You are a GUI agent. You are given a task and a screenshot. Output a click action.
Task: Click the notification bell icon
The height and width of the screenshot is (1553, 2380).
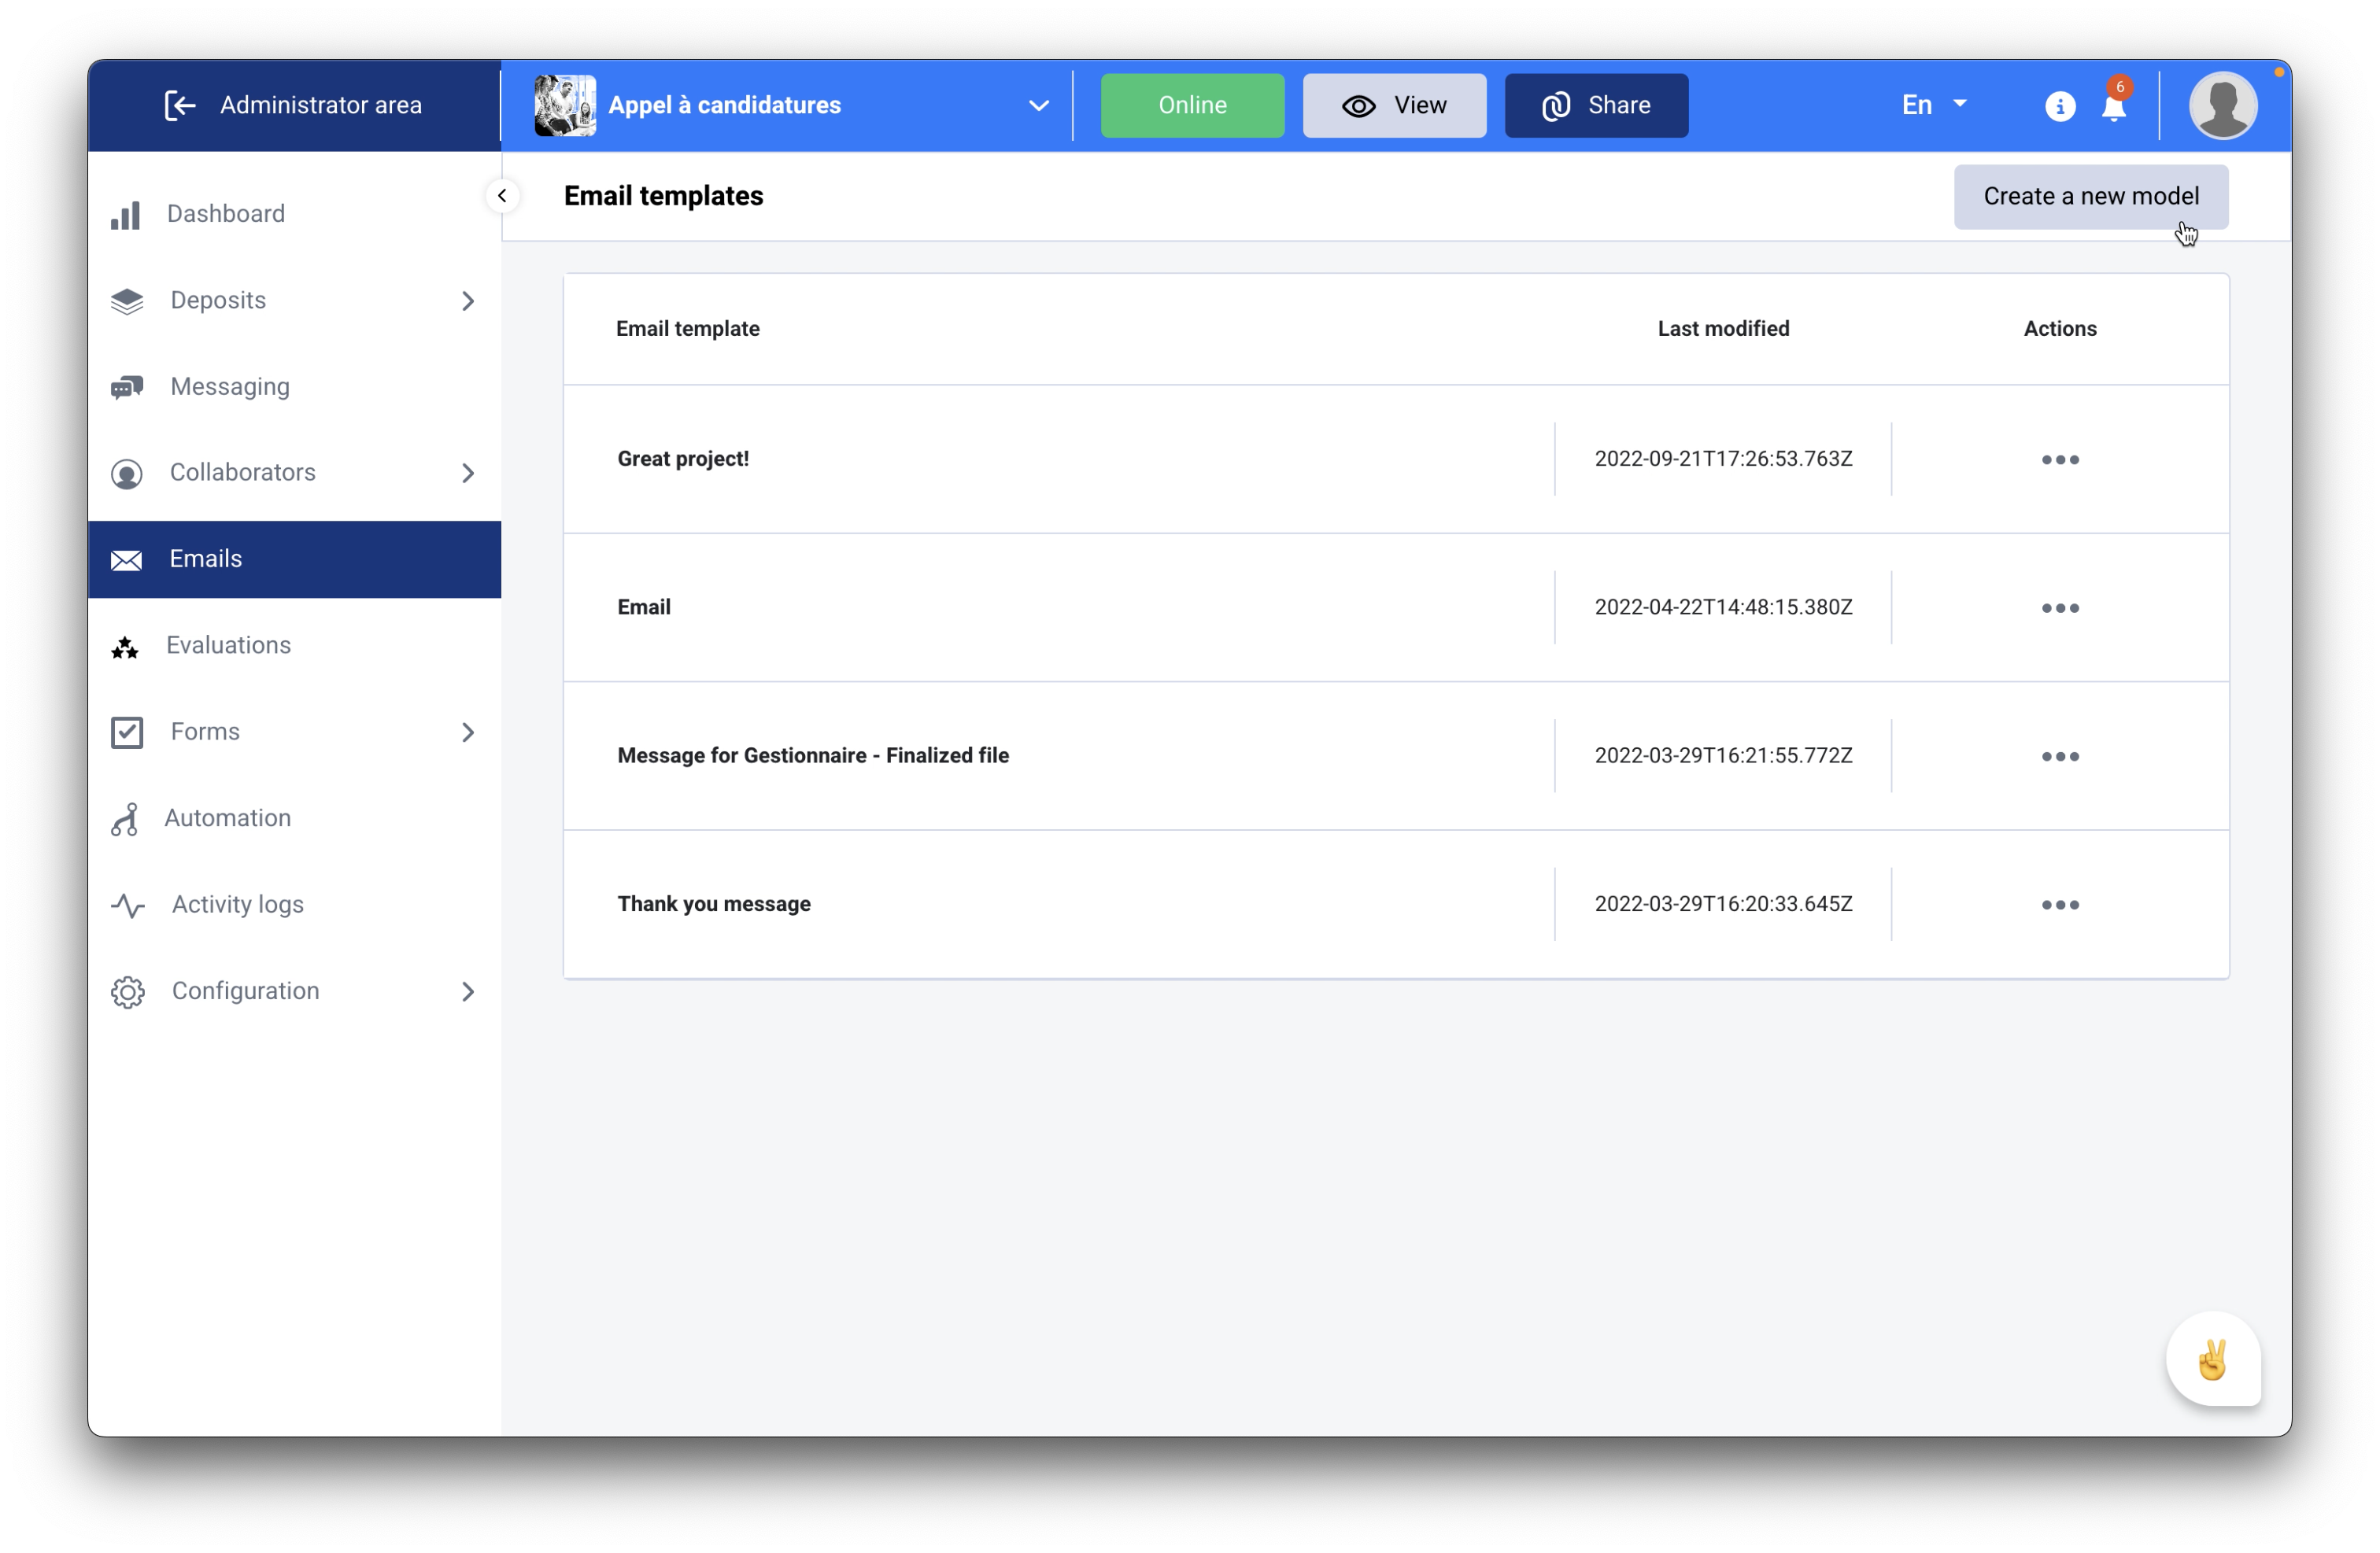point(2113,105)
